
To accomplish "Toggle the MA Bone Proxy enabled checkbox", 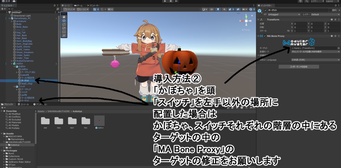I will [265, 36].
